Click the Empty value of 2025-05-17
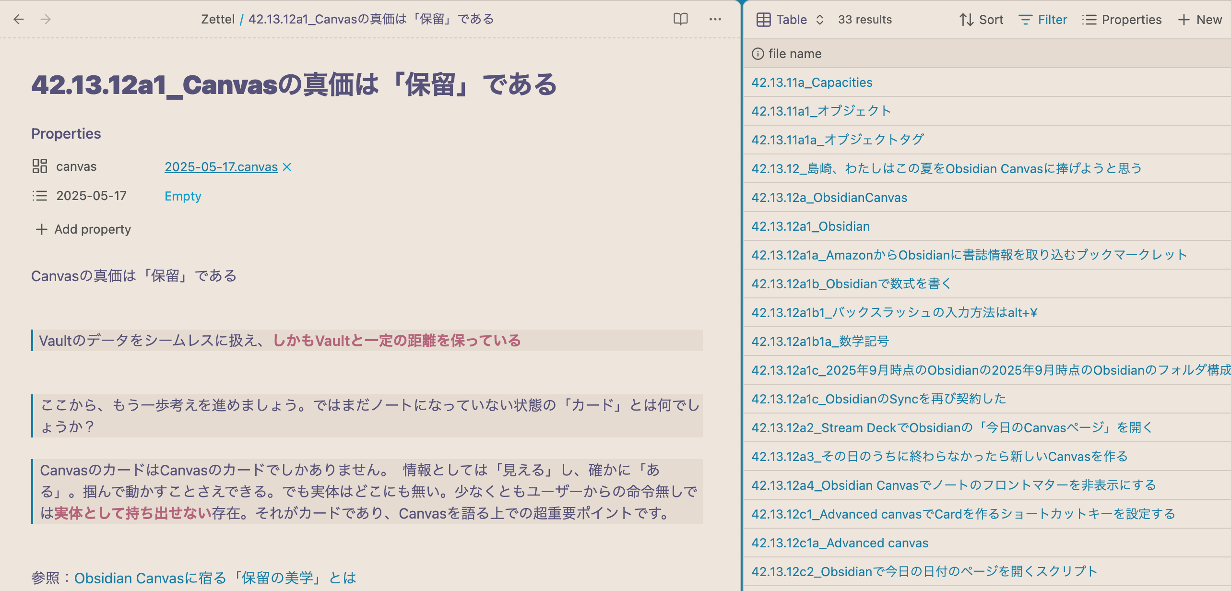The height and width of the screenshot is (591, 1231). 183,196
